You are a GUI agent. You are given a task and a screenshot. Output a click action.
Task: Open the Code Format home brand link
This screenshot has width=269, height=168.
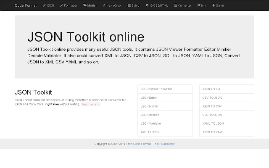pos(26,6)
